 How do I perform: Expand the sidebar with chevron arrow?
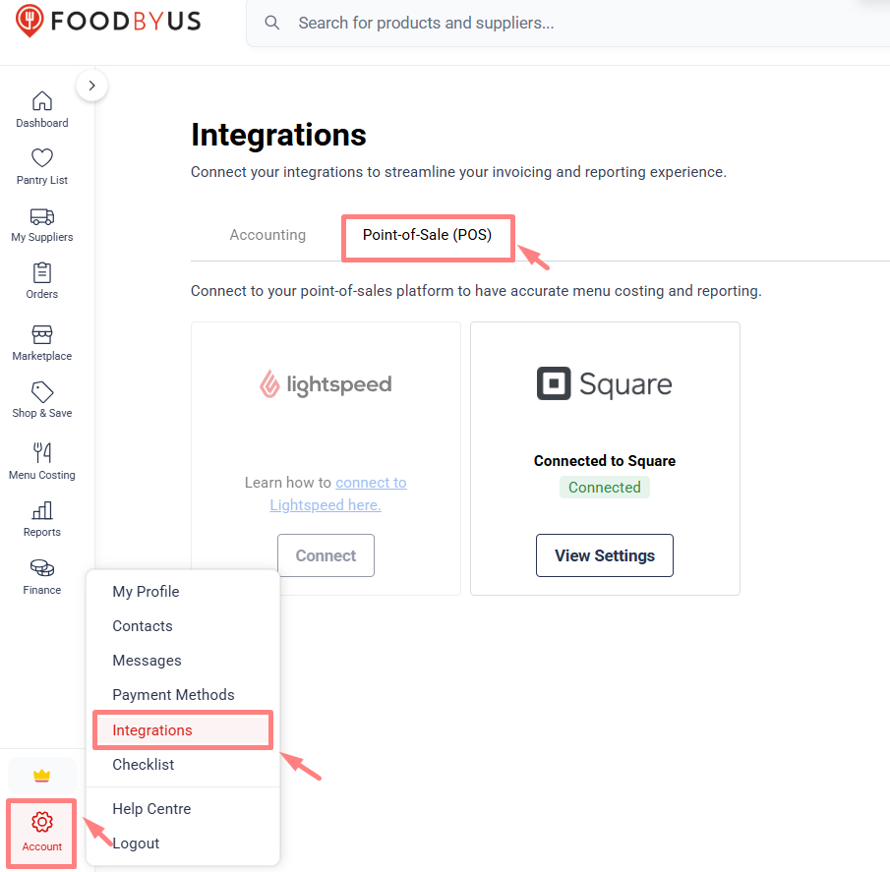pos(92,86)
